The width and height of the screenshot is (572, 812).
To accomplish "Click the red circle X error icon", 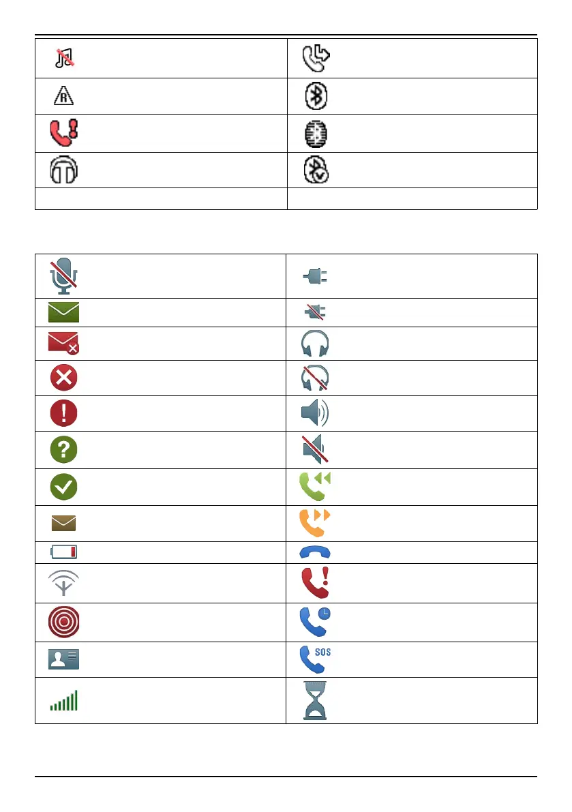I will click(x=63, y=378).
